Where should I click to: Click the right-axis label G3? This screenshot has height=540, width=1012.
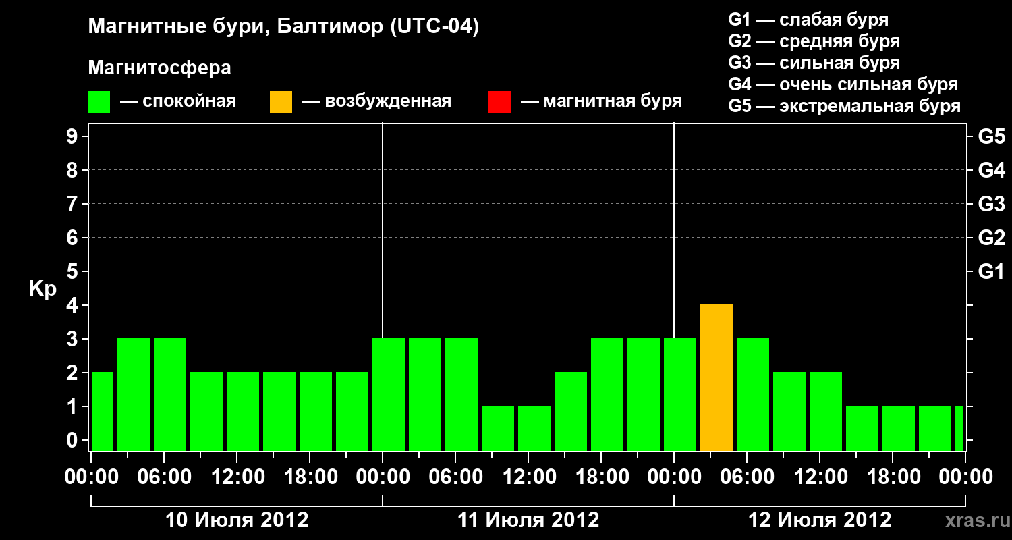click(x=991, y=204)
